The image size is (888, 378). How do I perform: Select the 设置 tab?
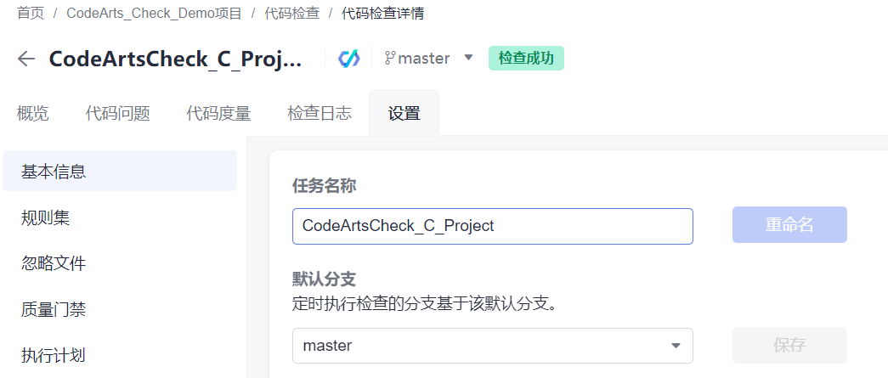404,114
